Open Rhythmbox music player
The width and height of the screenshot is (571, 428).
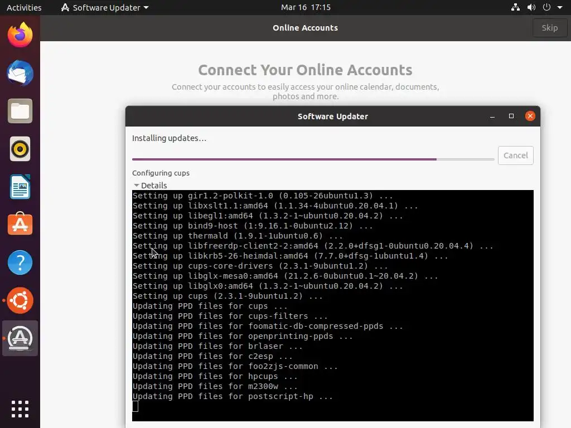click(x=20, y=149)
